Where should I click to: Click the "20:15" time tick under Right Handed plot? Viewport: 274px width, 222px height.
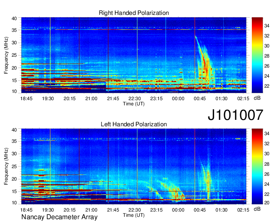pyautogui.click(x=70, y=99)
